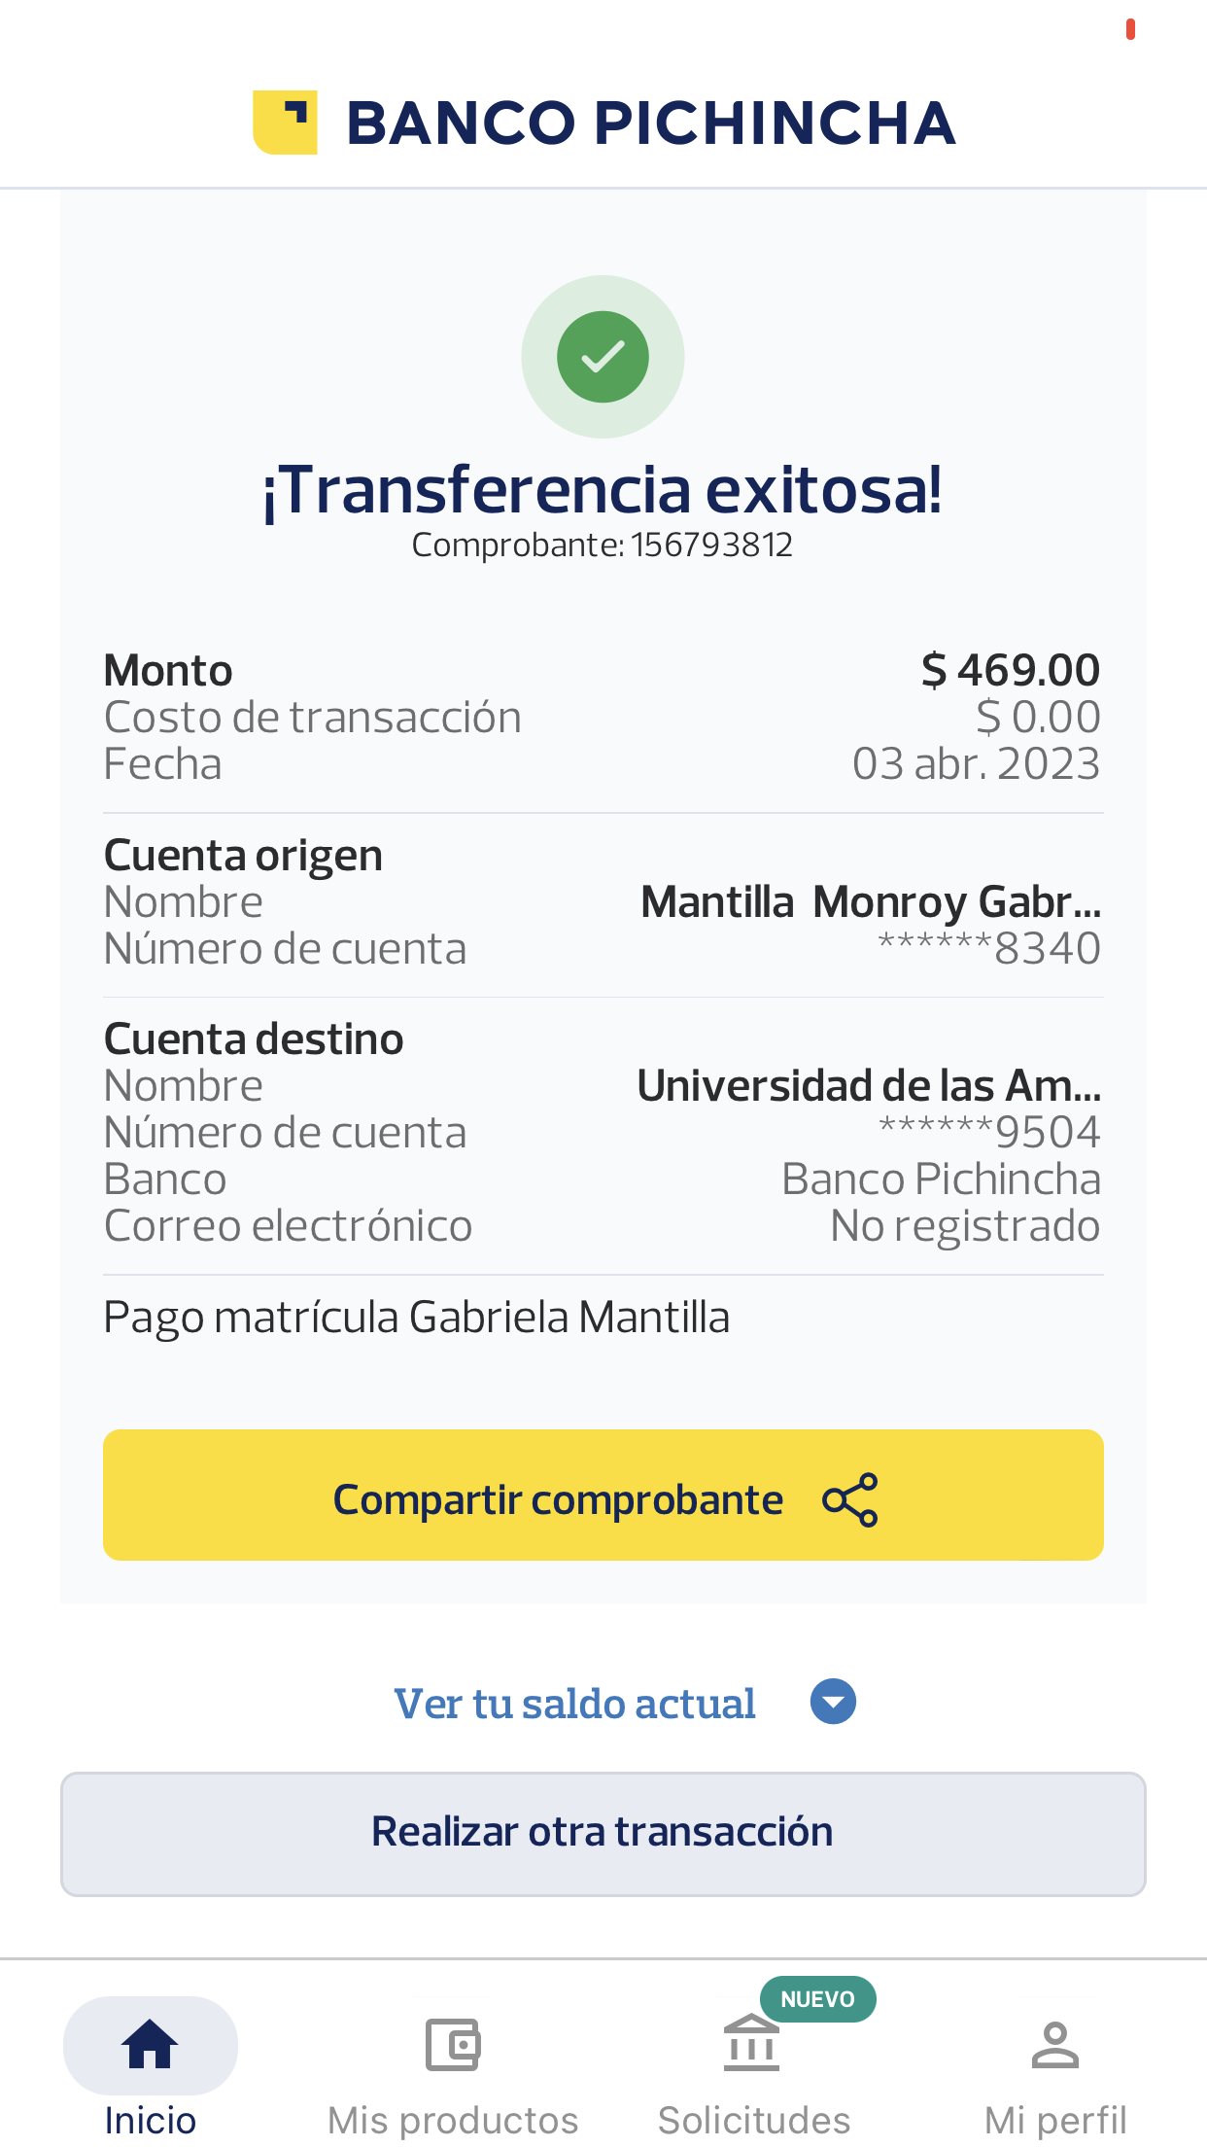Screen dimensions: 1207x2147
Task: Tap truncated name Mantilla Monroy Gabr...
Action: pos(871,902)
